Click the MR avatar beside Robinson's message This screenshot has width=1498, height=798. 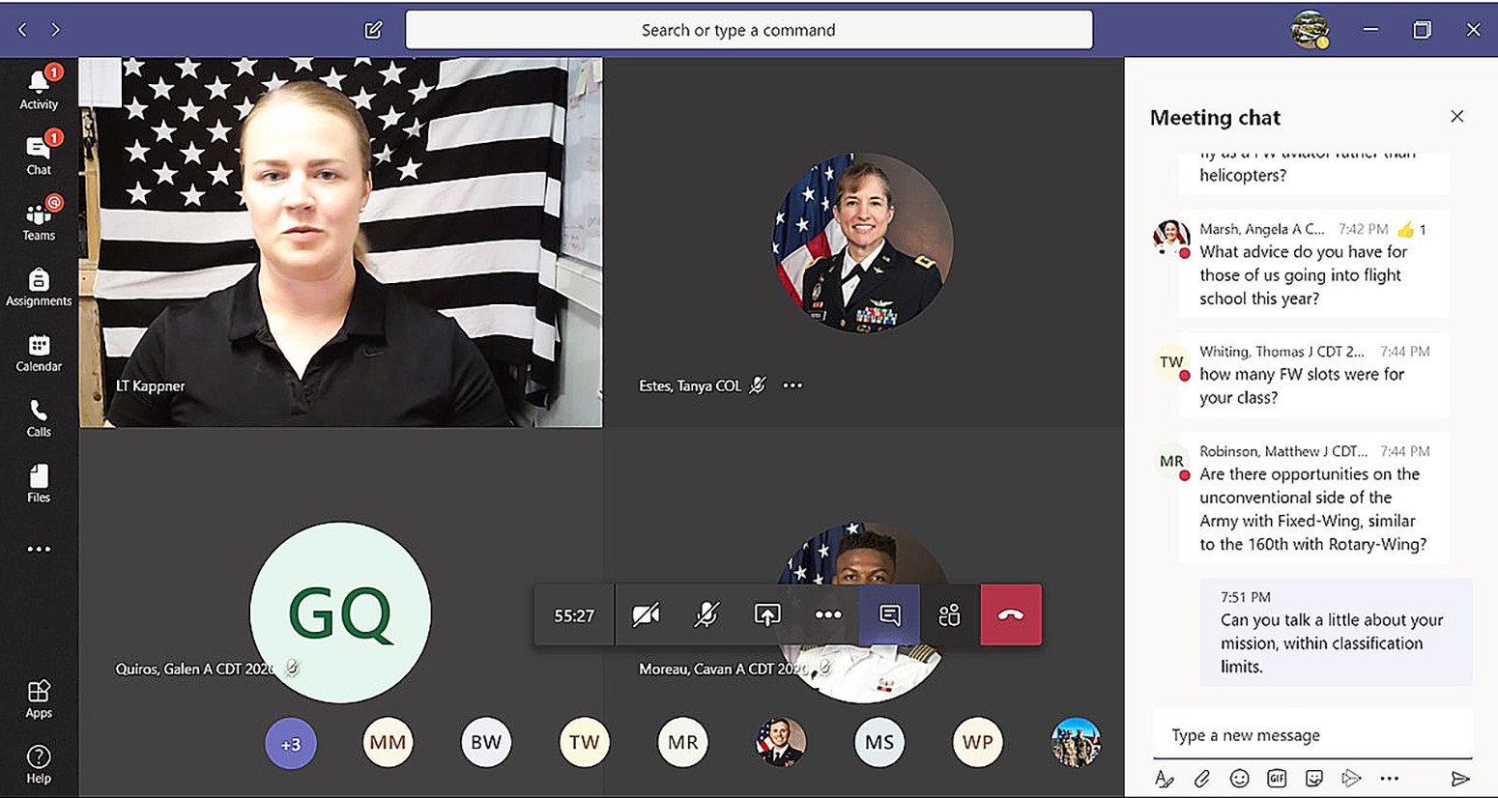(1171, 462)
